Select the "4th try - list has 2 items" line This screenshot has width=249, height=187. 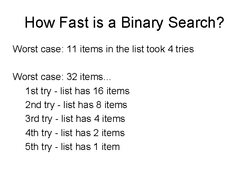(x=75, y=133)
